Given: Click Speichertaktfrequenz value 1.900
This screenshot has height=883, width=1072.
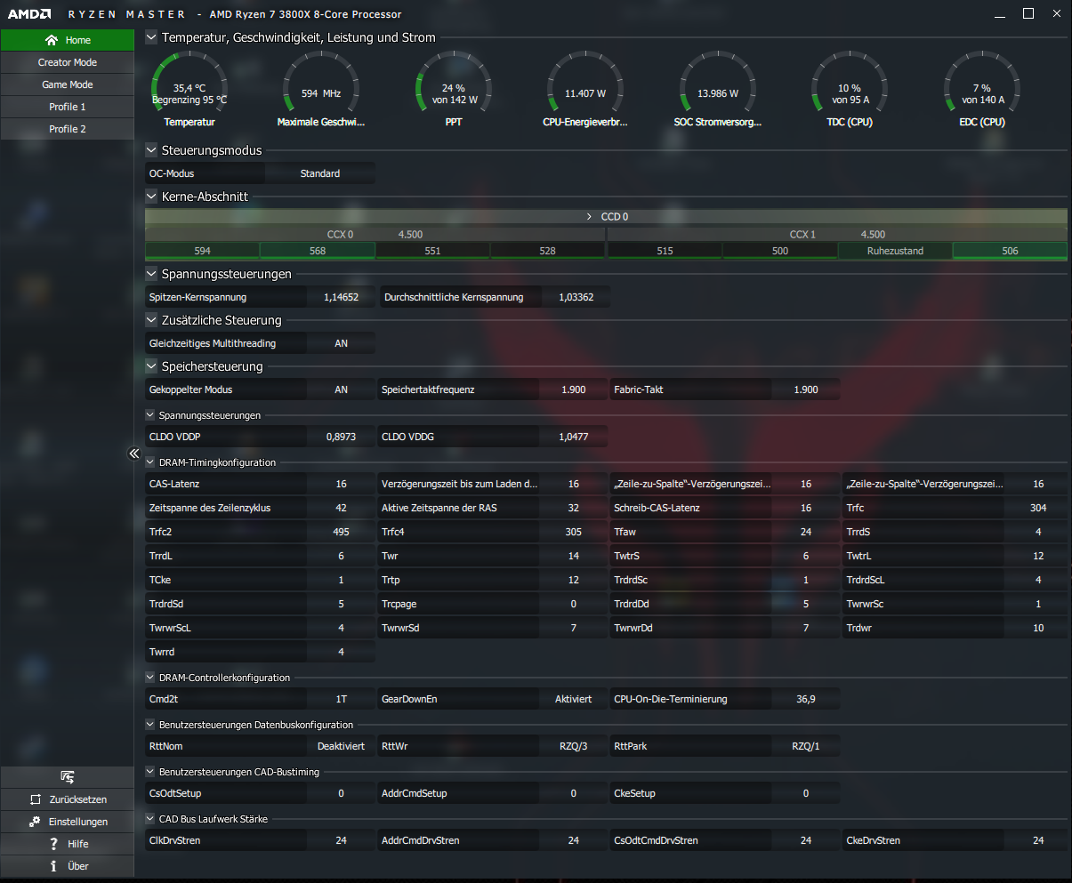Looking at the screenshot, I should pyautogui.click(x=573, y=389).
